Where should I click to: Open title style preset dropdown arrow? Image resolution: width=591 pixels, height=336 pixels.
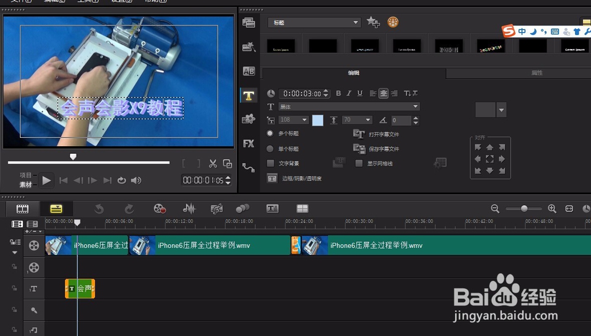(501, 110)
